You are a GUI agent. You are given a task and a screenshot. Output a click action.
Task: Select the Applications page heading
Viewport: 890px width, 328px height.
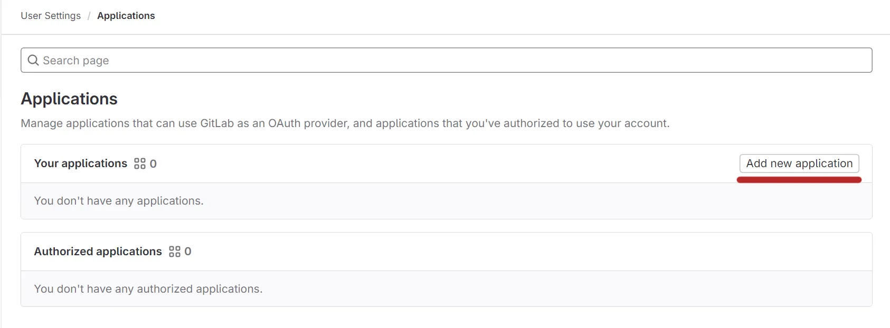click(x=69, y=99)
